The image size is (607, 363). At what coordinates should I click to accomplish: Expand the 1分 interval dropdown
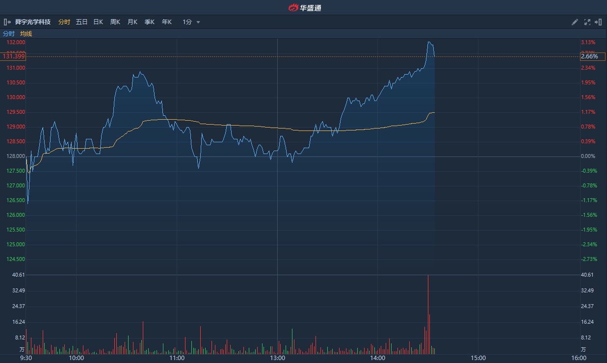(x=191, y=22)
